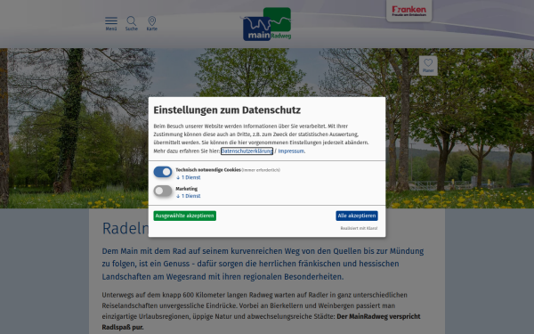This screenshot has width=534, height=334.
Task: Open the Impressum link
Action: tap(291, 151)
